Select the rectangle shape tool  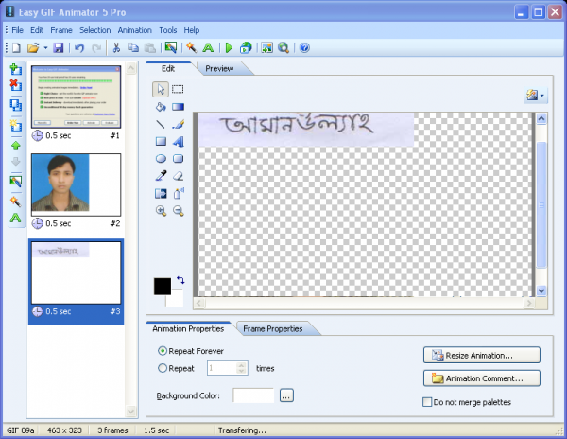161,141
